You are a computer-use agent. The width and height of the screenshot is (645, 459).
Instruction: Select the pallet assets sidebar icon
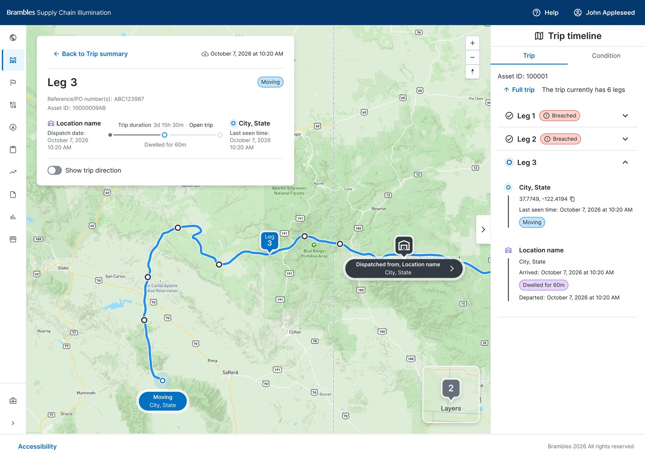[x=13, y=60]
